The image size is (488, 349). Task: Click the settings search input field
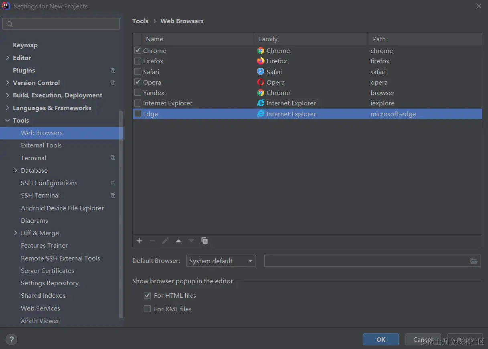coord(61,24)
